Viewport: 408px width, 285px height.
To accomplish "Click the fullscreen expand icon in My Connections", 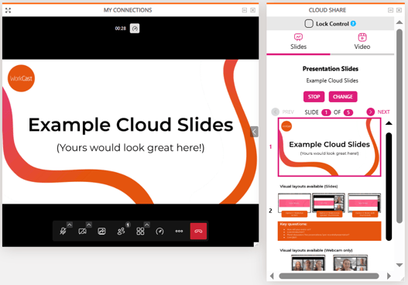I will (8, 10).
